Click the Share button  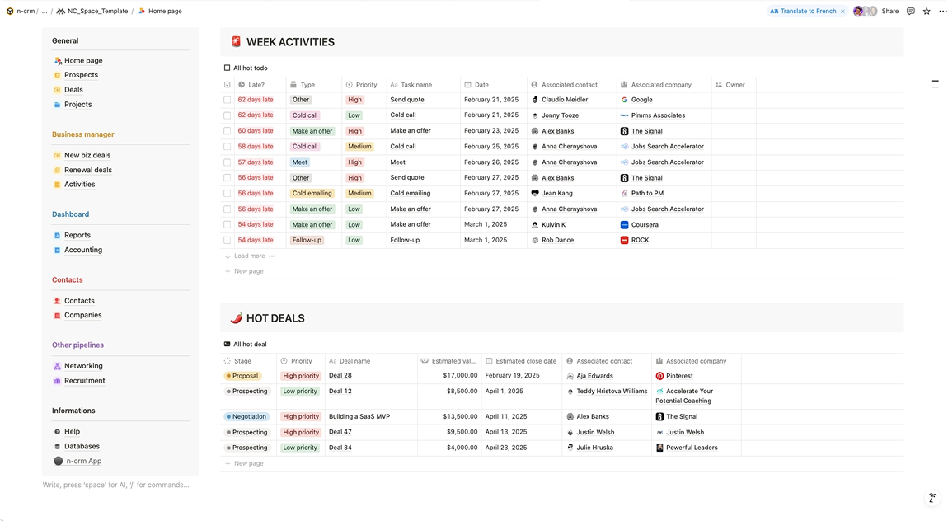click(890, 11)
